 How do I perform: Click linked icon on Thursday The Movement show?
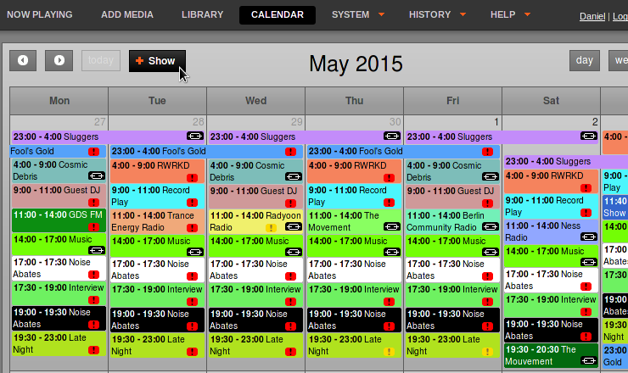(392, 227)
